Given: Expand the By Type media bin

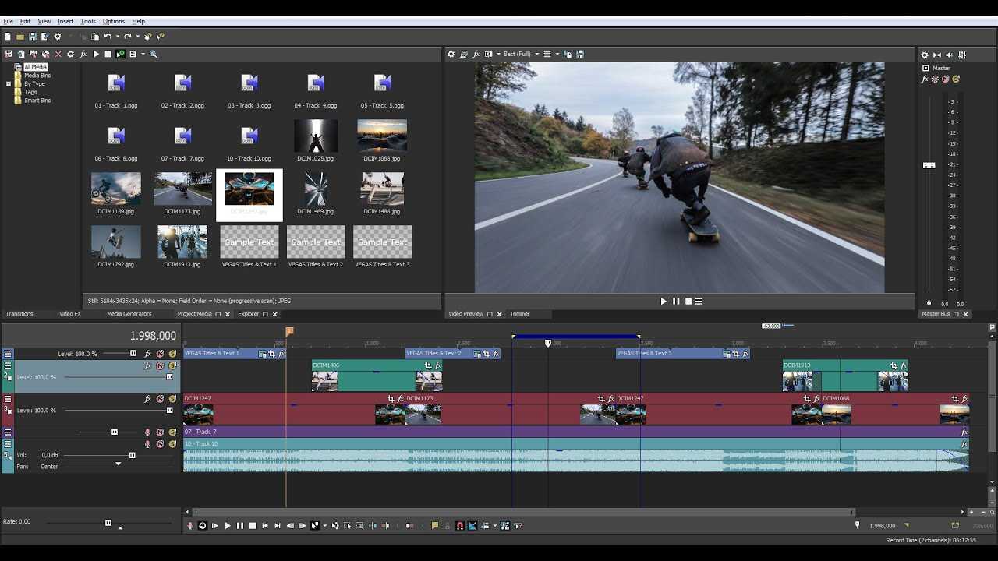Looking at the screenshot, I should click(x=9, y=84).
